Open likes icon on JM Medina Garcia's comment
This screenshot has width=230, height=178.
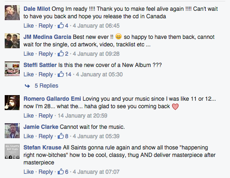tap(61, 53)
